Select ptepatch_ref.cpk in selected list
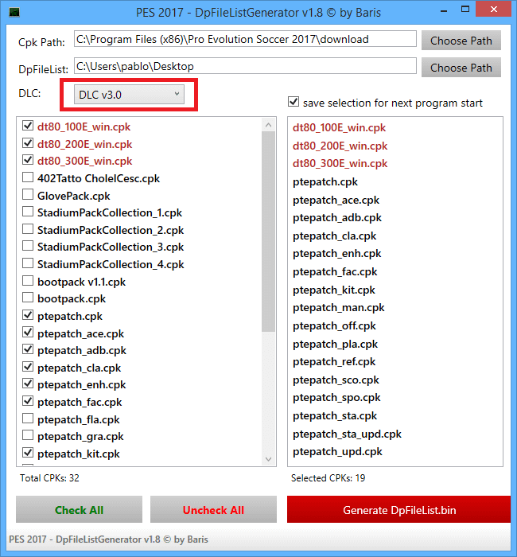 click(334, 361)
